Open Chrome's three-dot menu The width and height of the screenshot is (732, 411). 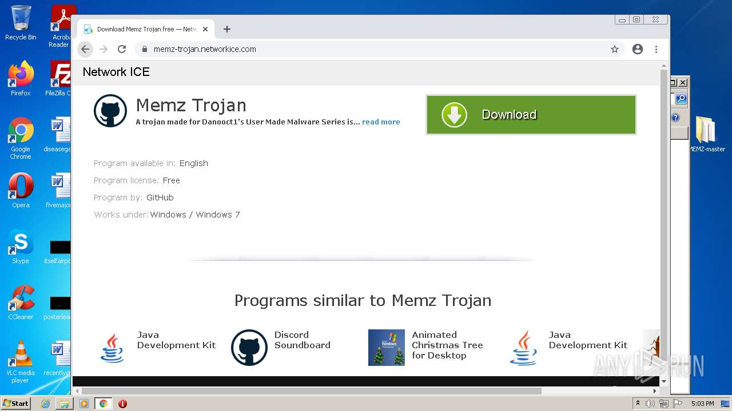coord(656,49)
